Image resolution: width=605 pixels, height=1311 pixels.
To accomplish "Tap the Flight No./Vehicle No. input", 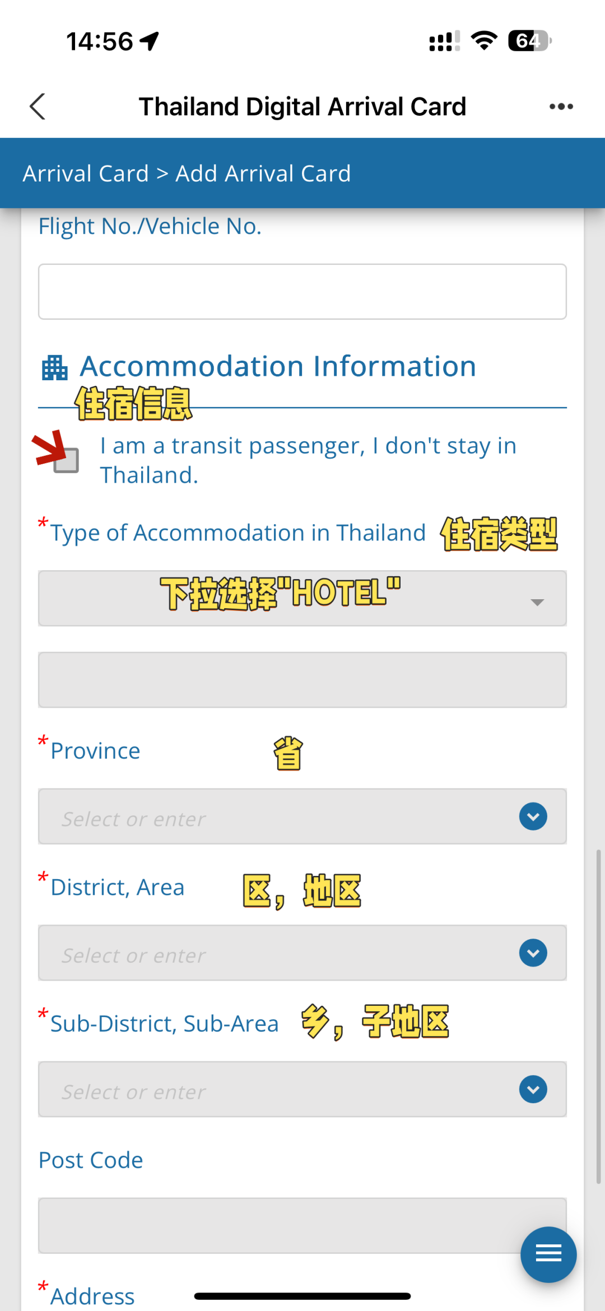I will tap(302, 292).
